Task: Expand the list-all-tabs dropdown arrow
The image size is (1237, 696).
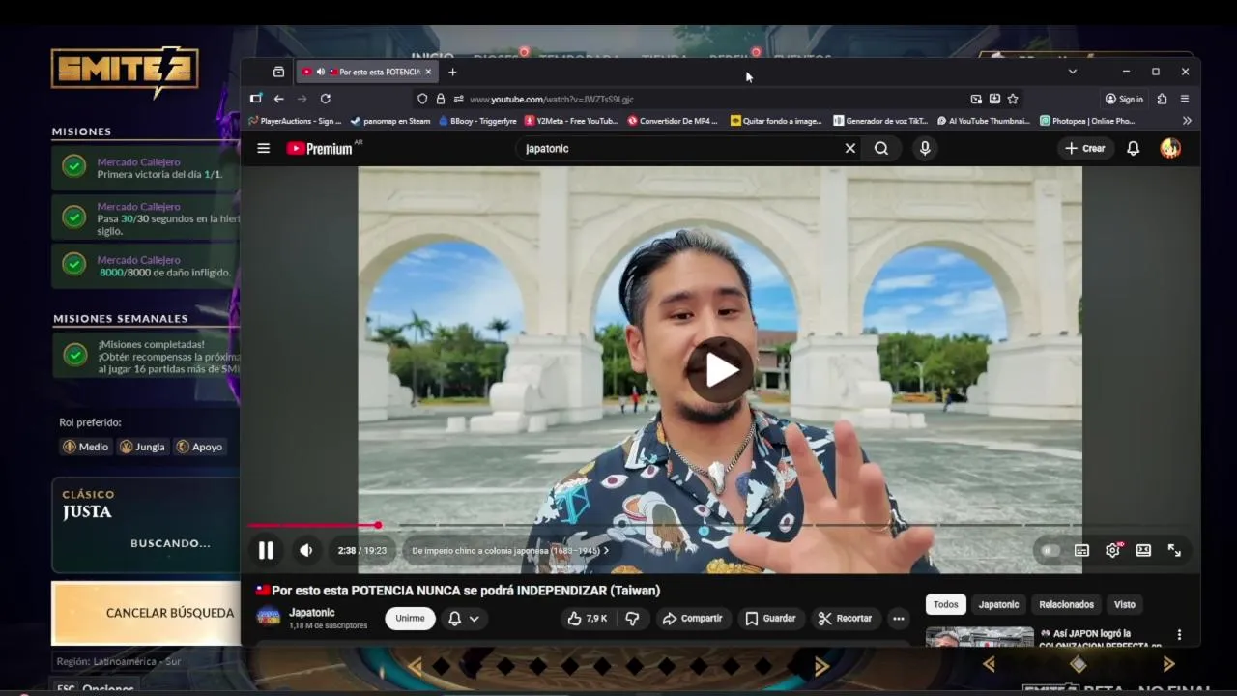Action: click(x=1072, y=72)
